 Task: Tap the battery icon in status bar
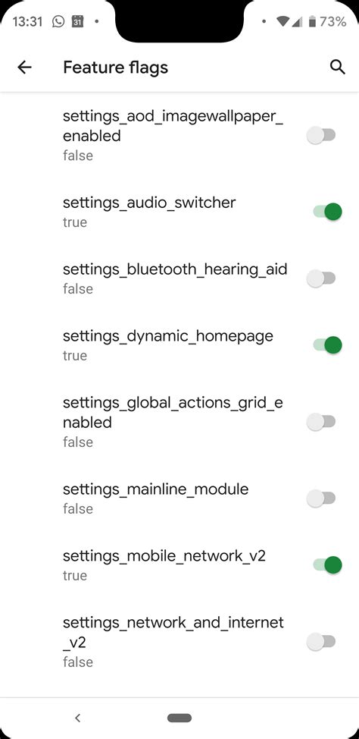point(312,22)
